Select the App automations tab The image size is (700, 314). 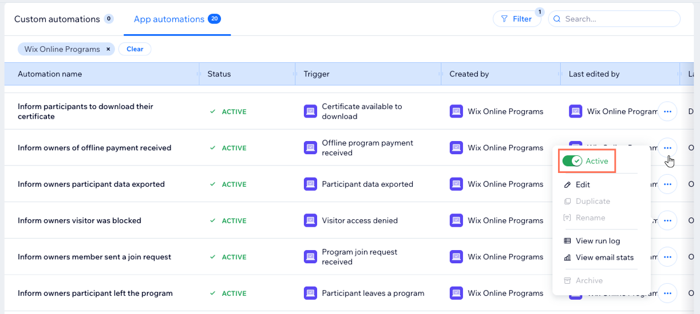pos(177,19)
